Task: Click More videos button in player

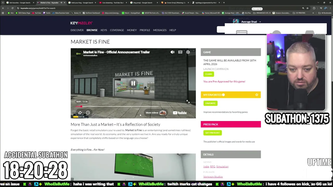Action: point(156,113)
